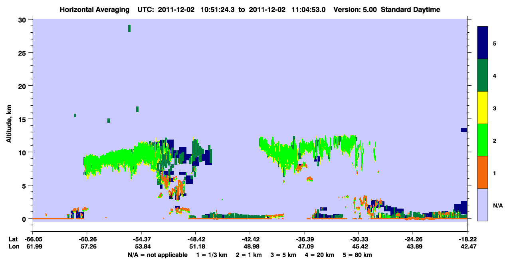Click the y-axis tick label 10

pos(23,152)
